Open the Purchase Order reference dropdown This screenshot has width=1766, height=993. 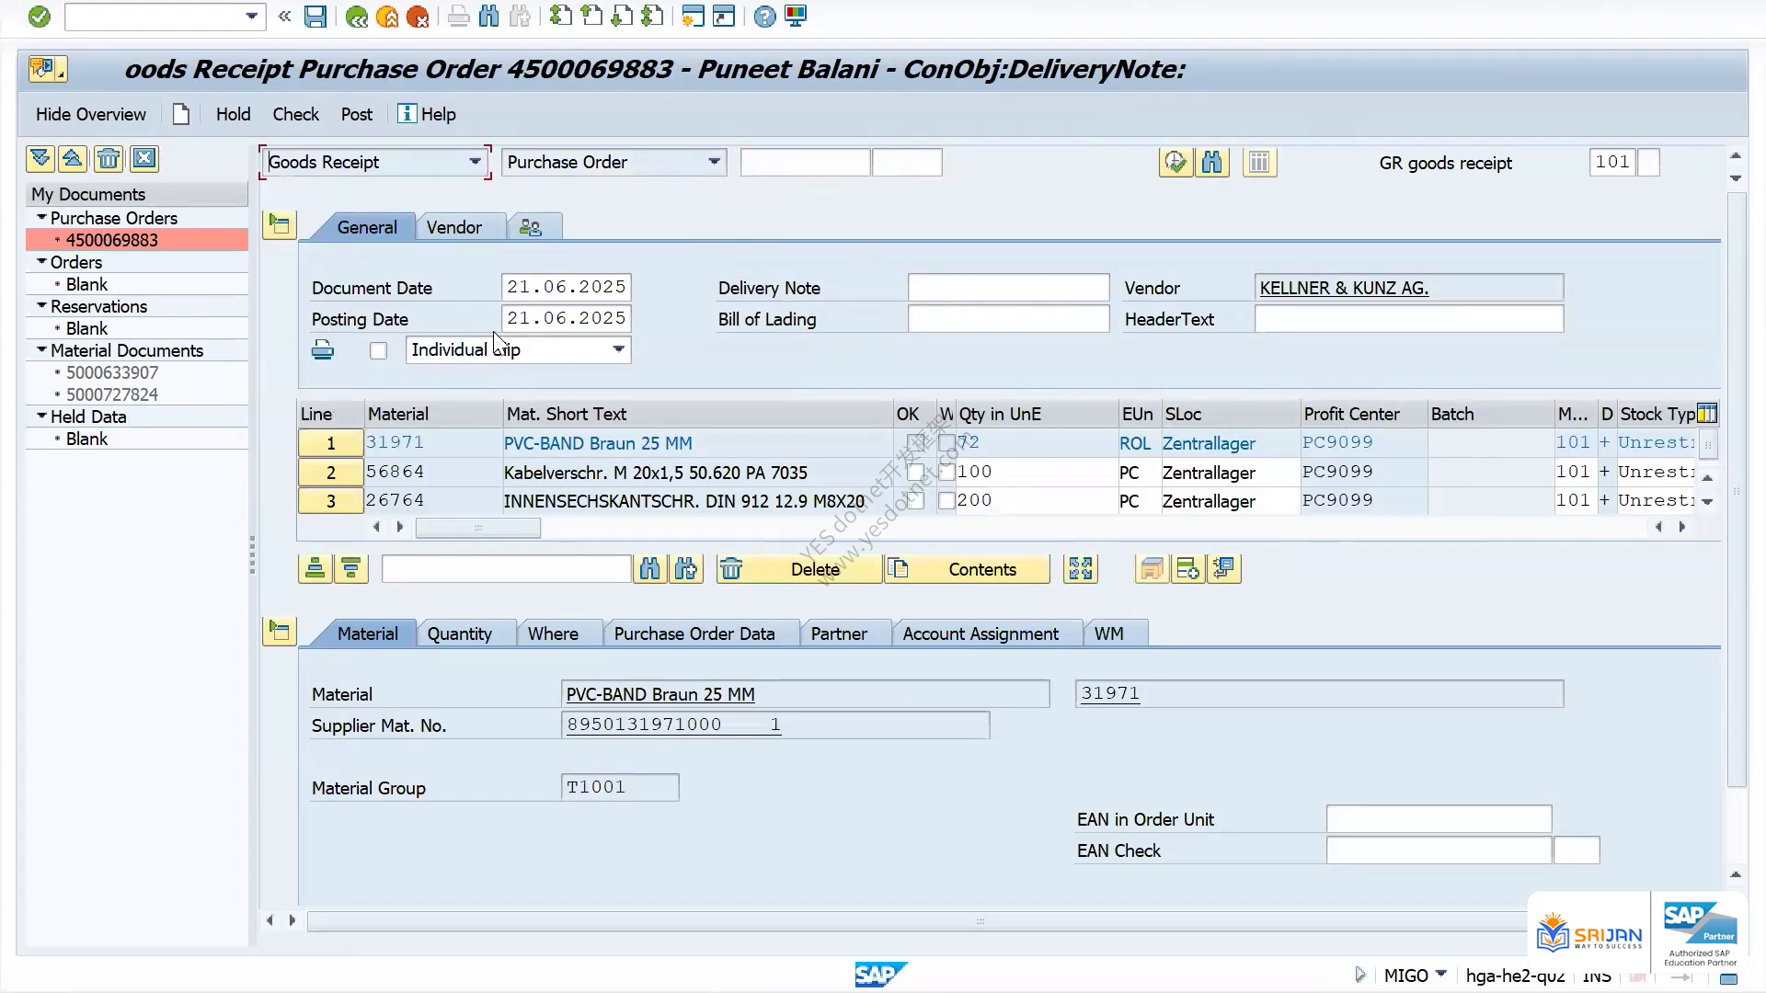tap(614, 163)
